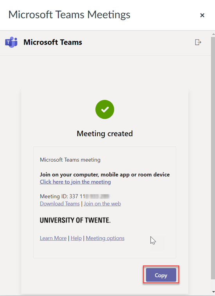This screenshot has width=215, height=296.
Task: Open the Download Teams link
Action: pos(60,203)
